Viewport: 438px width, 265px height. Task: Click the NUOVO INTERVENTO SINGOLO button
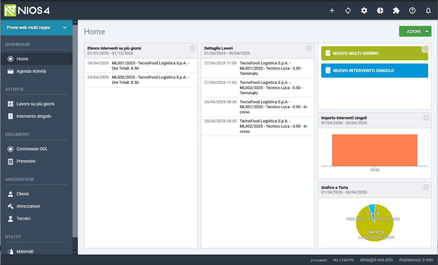click(x=374, y=71)
